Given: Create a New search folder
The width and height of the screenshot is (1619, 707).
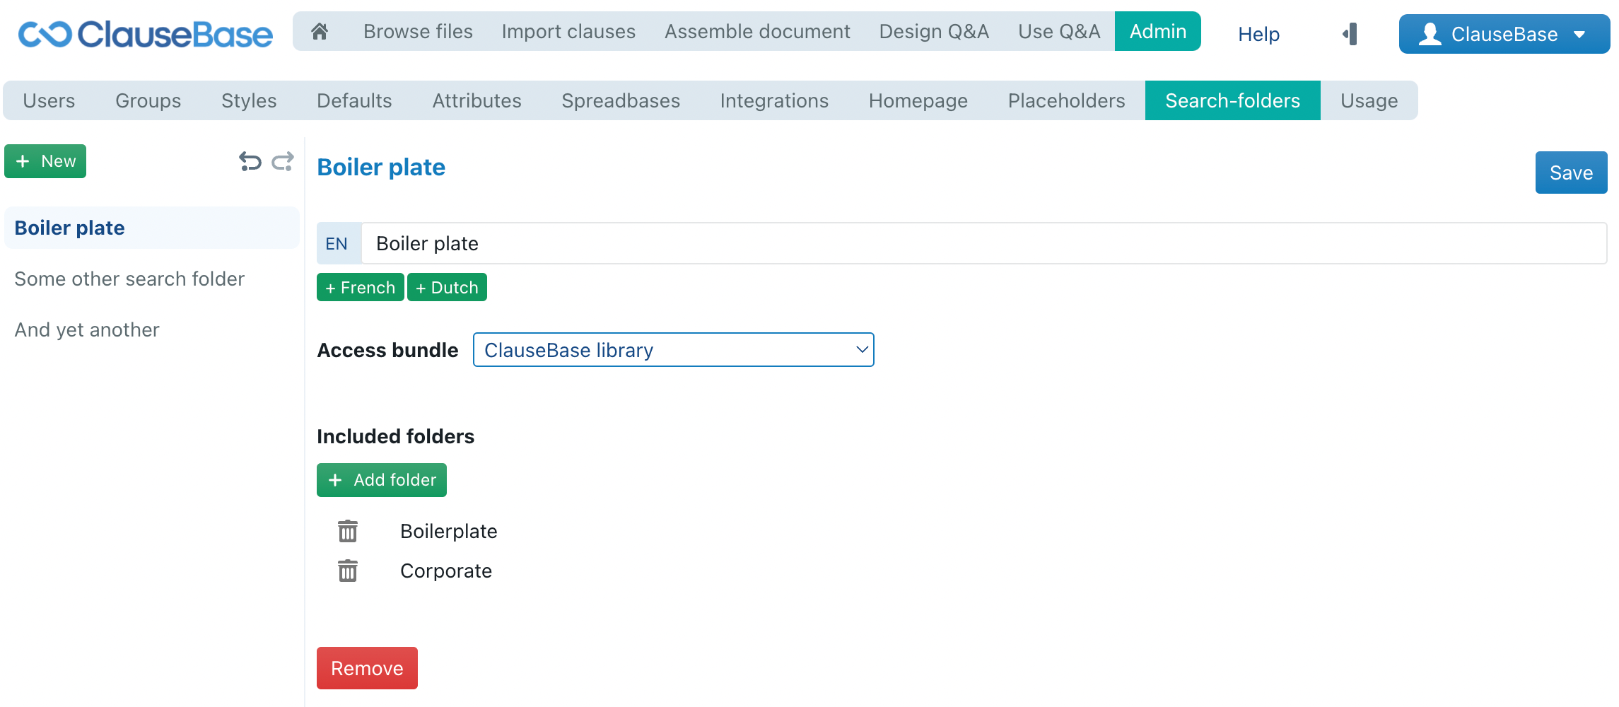Looking at the screenshot, I should point(45,161).
